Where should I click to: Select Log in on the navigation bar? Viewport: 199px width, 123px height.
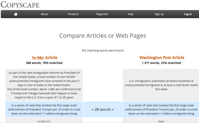point(188,14)
